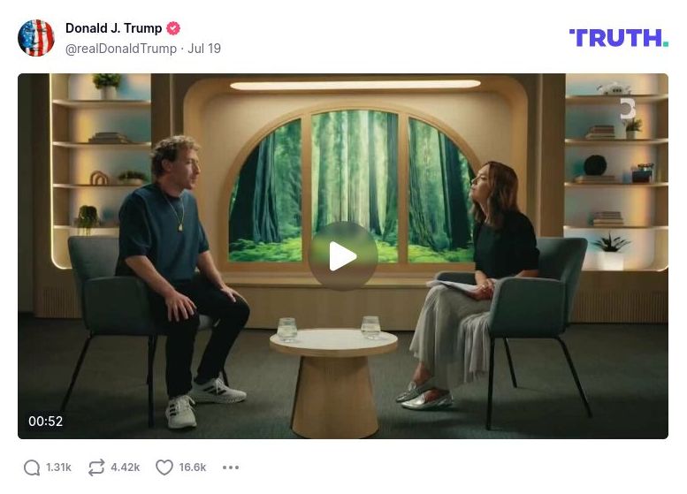687x494 pixels.
Task: Play the video with center button
Action: 343,255
